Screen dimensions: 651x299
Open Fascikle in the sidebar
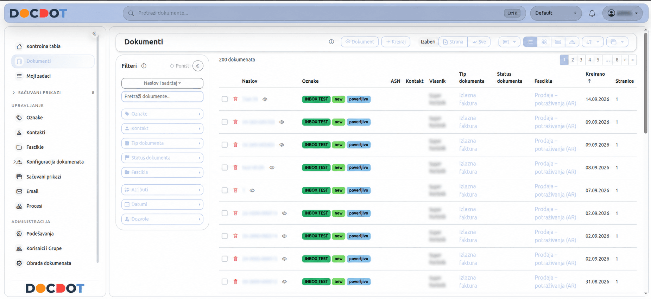point(35,147)
